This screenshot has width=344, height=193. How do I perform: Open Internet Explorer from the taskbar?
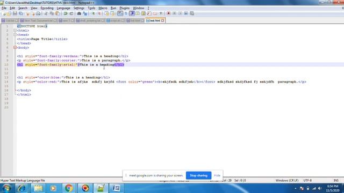point(21,188)
